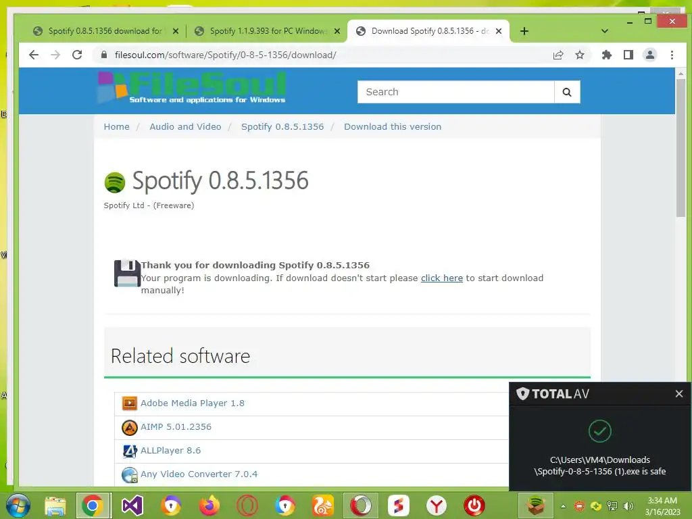Screen dimensions: 692x519
Task: Open the Windows Start button
Action: tap(18, 505)
